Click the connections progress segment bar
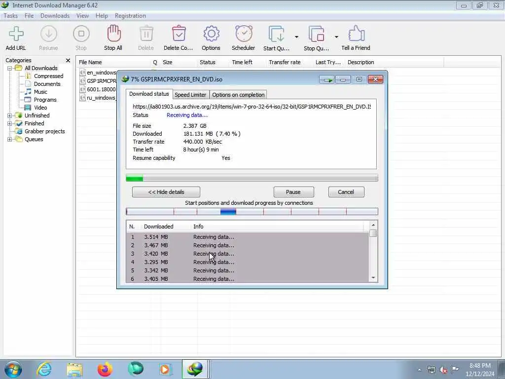The height and width of the screenshot is (379, 505). 252,212
